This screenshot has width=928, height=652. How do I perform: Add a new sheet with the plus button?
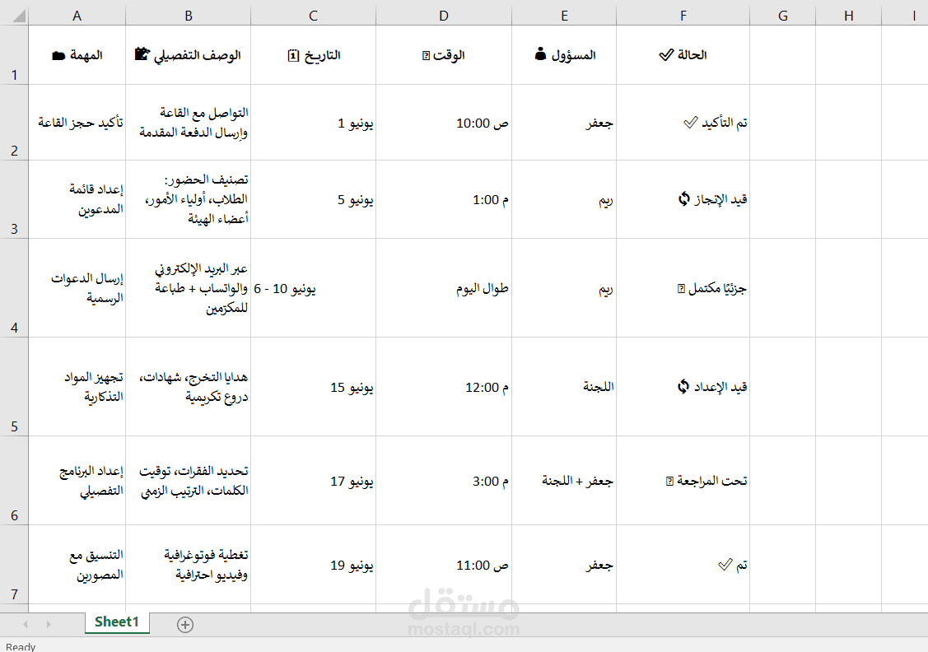click(x=185, y=624)
